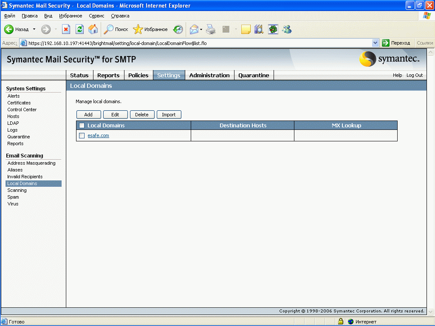Click the Import button
This screenshot has height=326, width=435.
pos(169,115)
